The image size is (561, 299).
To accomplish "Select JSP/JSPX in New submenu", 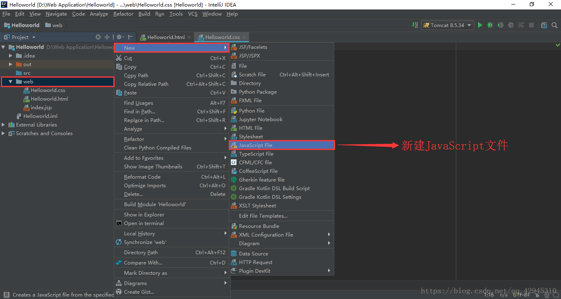I will pos(281,56).
